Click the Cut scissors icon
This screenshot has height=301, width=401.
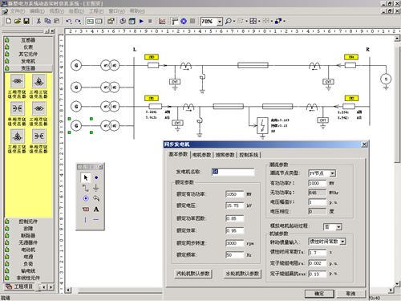[x=38, y=21]
